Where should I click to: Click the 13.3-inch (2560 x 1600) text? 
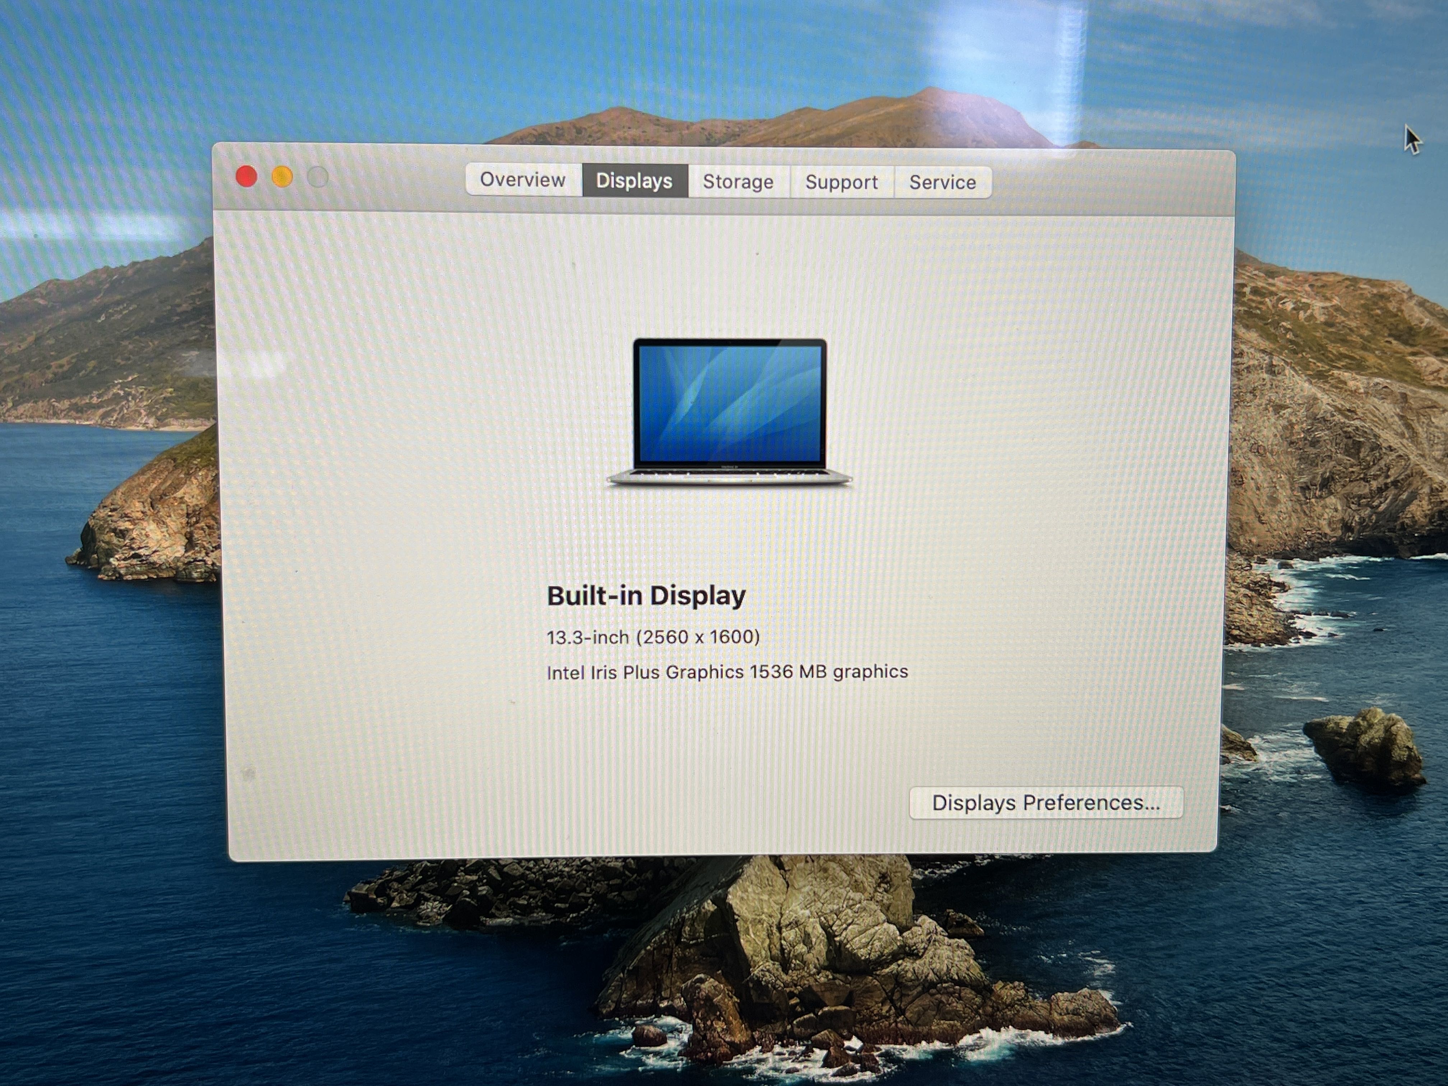point(653,637)
